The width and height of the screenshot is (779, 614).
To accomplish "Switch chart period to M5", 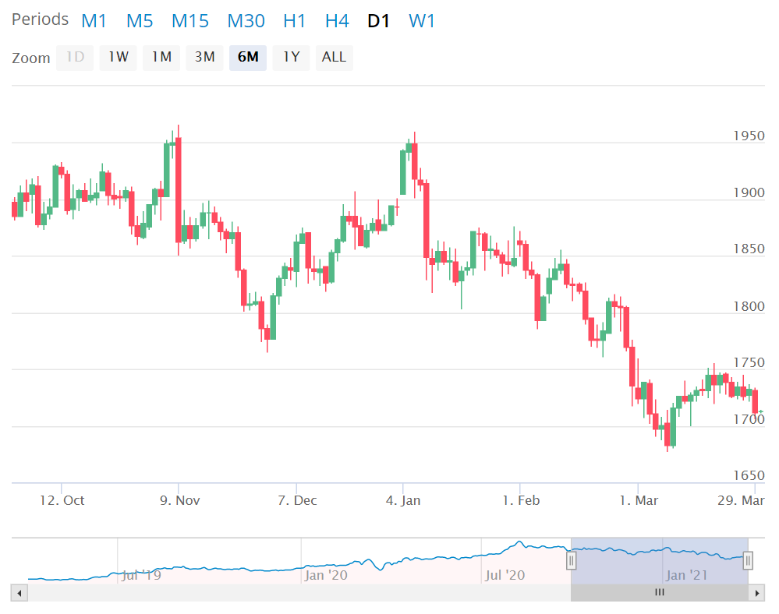I will (x=140, y=21).
